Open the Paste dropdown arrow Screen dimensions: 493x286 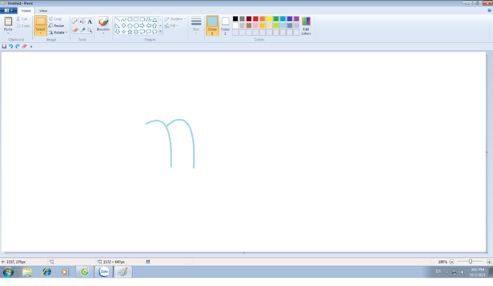point(8,33)
